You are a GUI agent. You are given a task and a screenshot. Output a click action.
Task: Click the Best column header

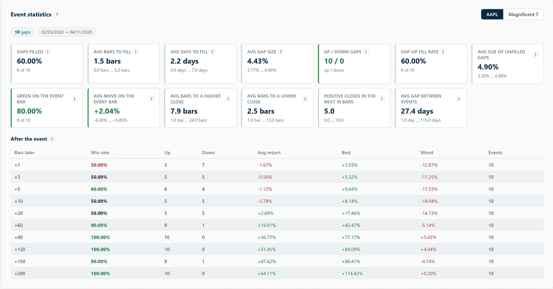pyautogui.click(x=346, y=153)
